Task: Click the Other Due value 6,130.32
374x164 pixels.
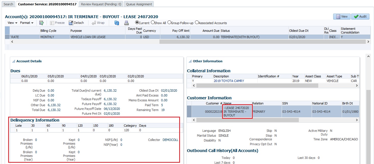Action: click(54, 105)
